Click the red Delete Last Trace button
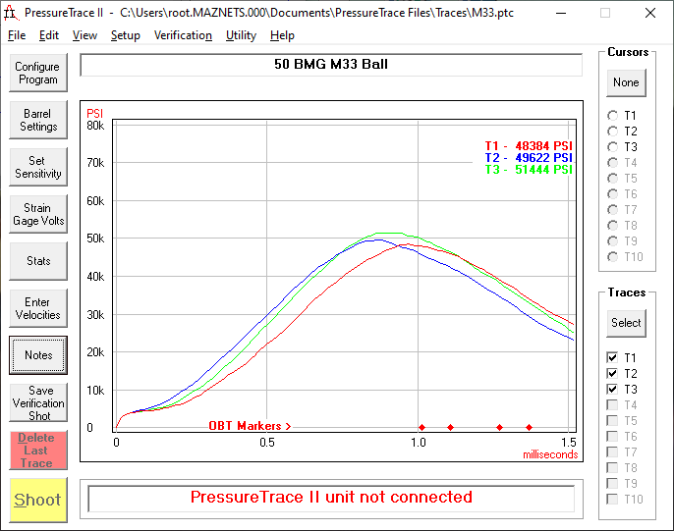Screen dimensions: 674x531 click(38, 451)
